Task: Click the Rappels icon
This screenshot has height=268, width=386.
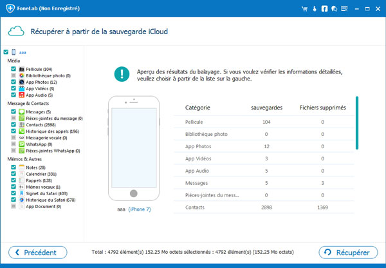Action: pyautogui.click(x=22, y=180)
